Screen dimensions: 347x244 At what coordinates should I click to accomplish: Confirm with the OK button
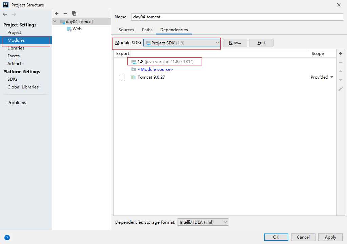tap(276, 237)
